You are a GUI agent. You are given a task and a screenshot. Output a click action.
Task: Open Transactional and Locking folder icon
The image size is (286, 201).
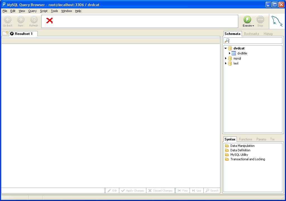(227, 159)
